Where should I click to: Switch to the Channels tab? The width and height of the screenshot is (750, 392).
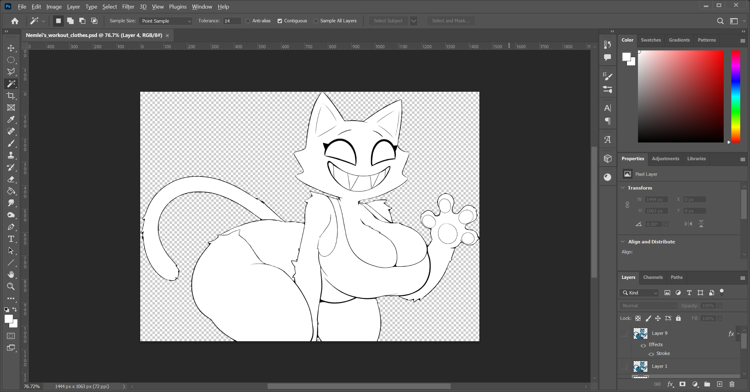653,277
